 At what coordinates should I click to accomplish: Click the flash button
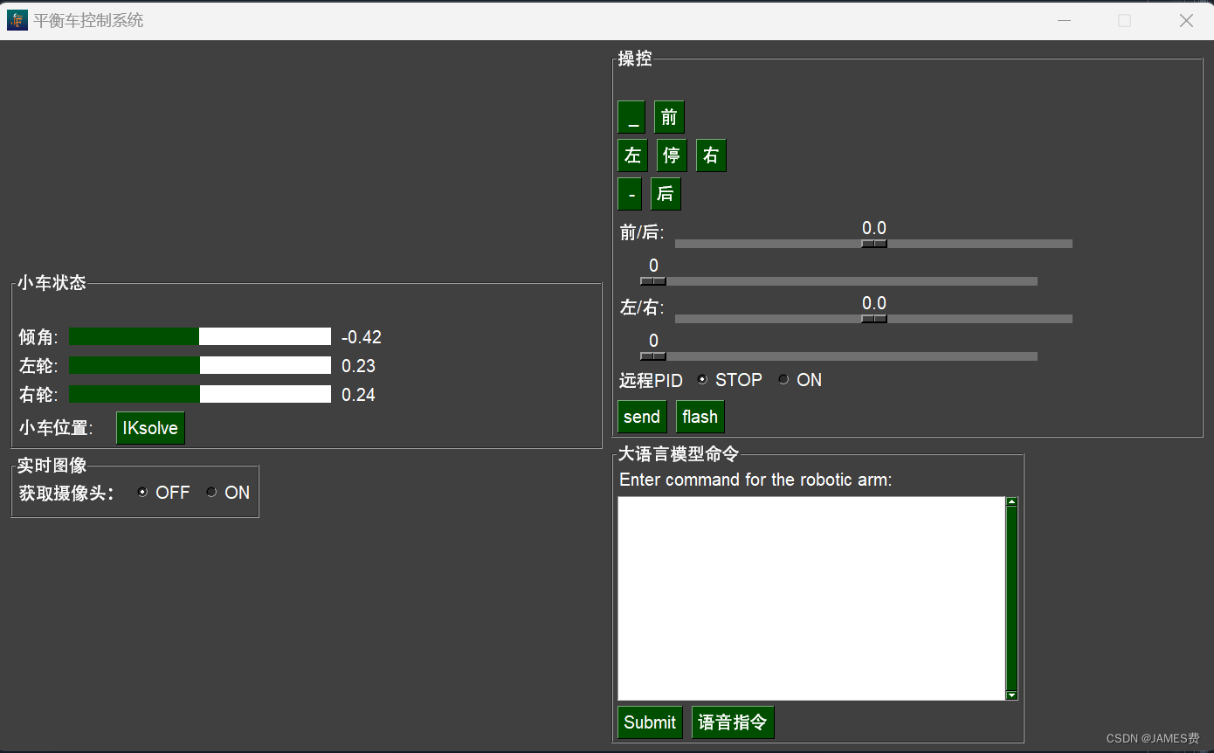[700, 417]
